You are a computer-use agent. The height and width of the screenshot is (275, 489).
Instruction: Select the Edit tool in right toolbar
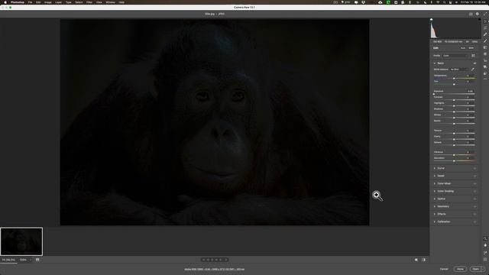point(485,21)
